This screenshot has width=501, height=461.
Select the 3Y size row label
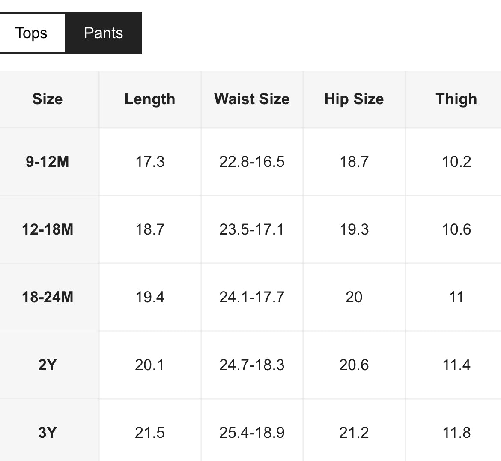click(48, 432)
